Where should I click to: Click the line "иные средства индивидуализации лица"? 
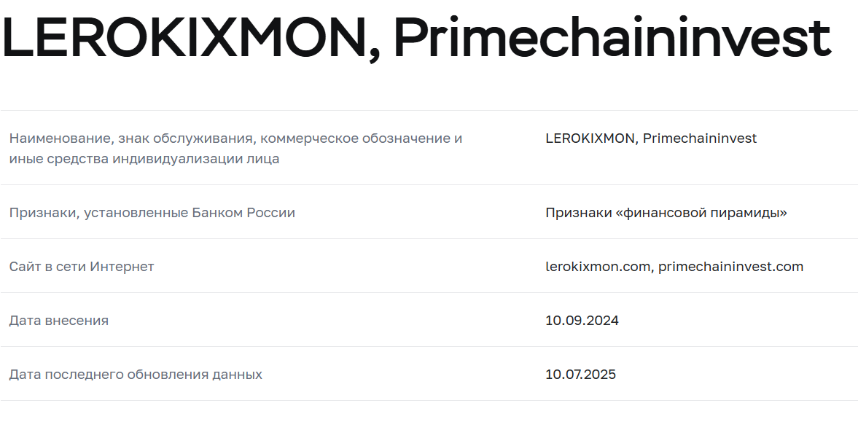click(x=144, y=159)
